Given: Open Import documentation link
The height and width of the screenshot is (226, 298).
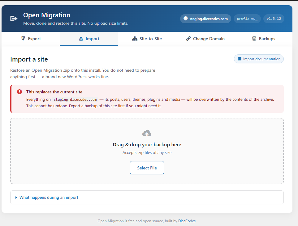Looking at the screenshot, I should point(259,59).
